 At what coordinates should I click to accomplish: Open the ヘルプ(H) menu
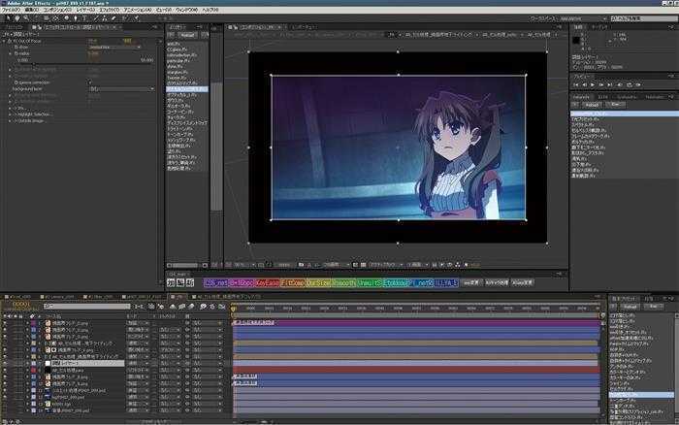(x=210, y=9)
